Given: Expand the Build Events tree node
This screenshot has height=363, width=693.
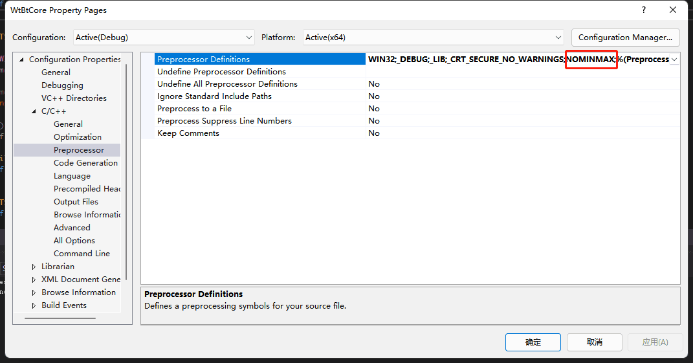Looking at the screenshot, I should 34,305.
